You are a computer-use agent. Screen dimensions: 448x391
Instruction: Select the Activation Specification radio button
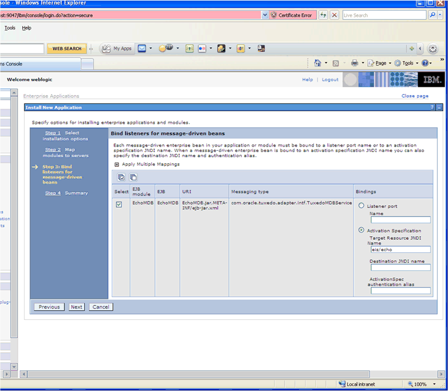click(361, 230)
